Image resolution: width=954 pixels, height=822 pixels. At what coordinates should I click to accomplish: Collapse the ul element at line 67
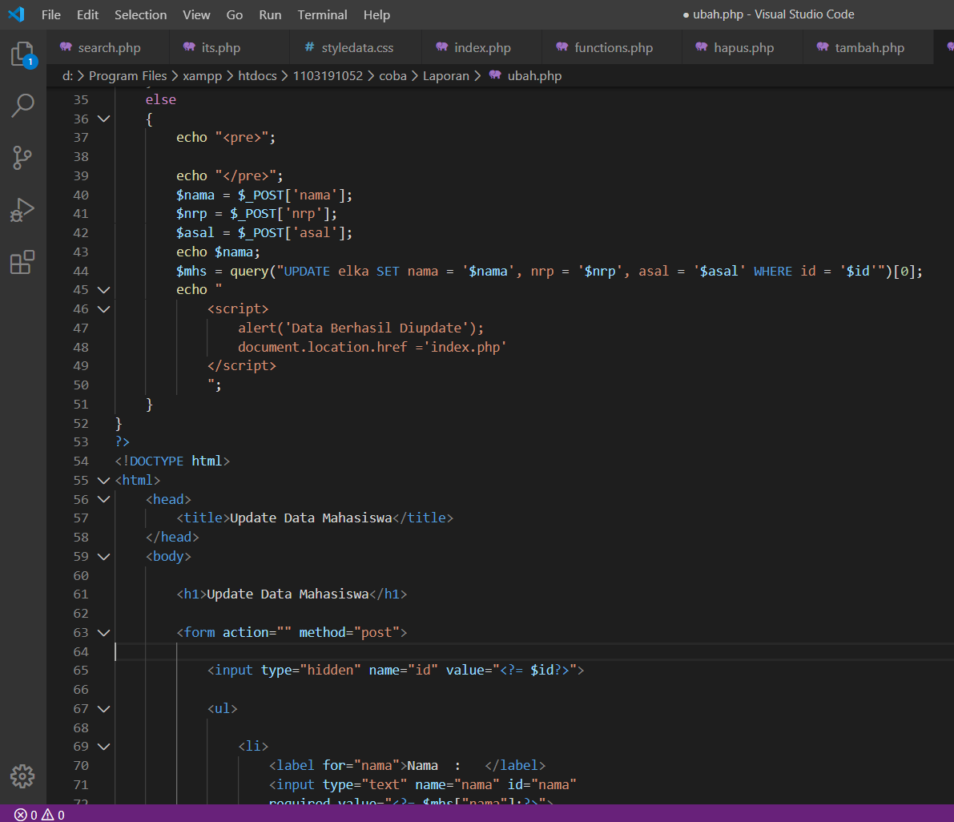tap(104, 709)
